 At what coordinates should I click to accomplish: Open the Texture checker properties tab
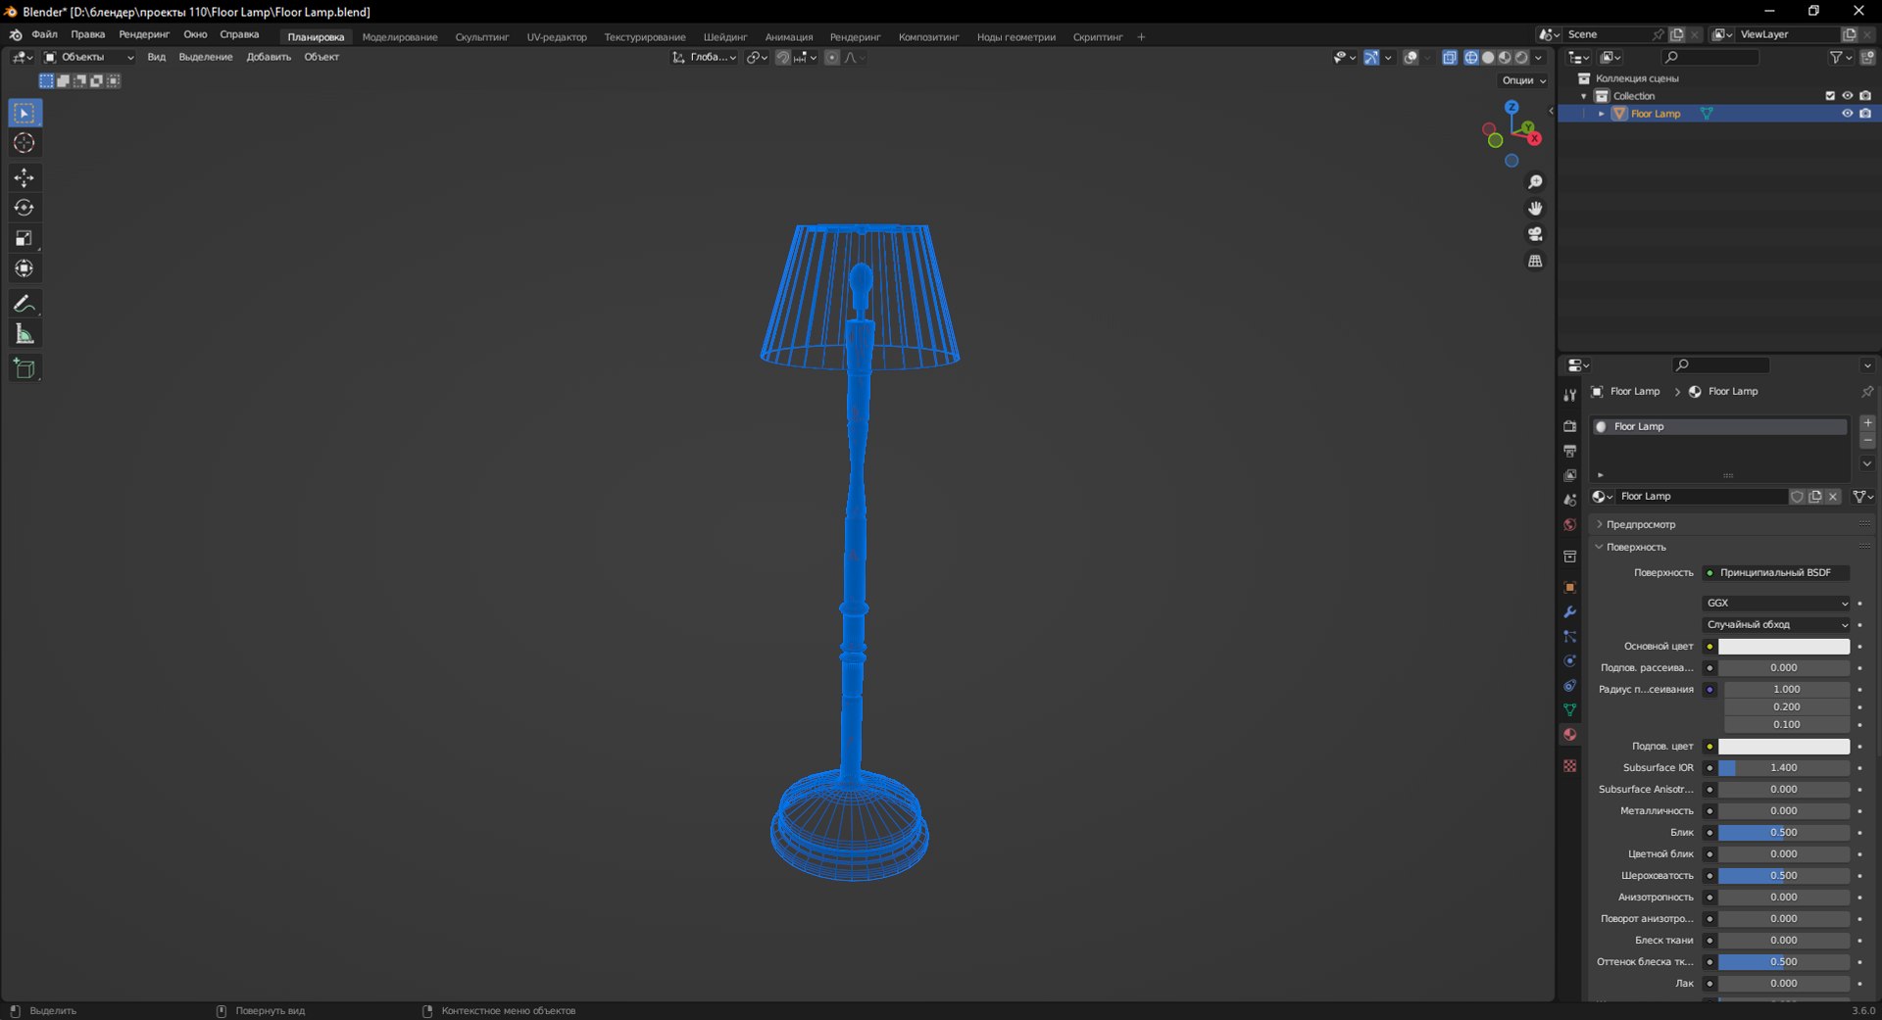click(x=1569, y=765)
